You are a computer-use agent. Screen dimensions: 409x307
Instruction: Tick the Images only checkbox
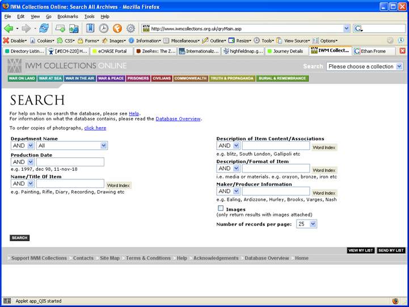click(221, 208)
